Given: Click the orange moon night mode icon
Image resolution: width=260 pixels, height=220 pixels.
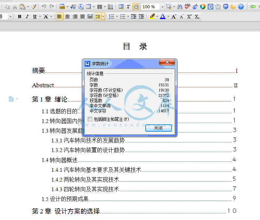Looking at the screenshot, I should coord(233,7).
